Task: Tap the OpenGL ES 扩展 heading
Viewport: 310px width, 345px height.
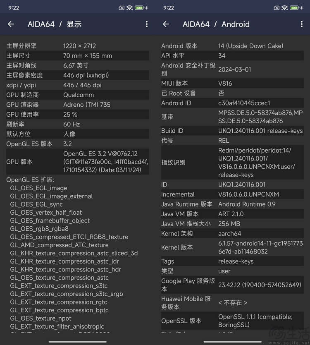Action: tap(30, 180)
